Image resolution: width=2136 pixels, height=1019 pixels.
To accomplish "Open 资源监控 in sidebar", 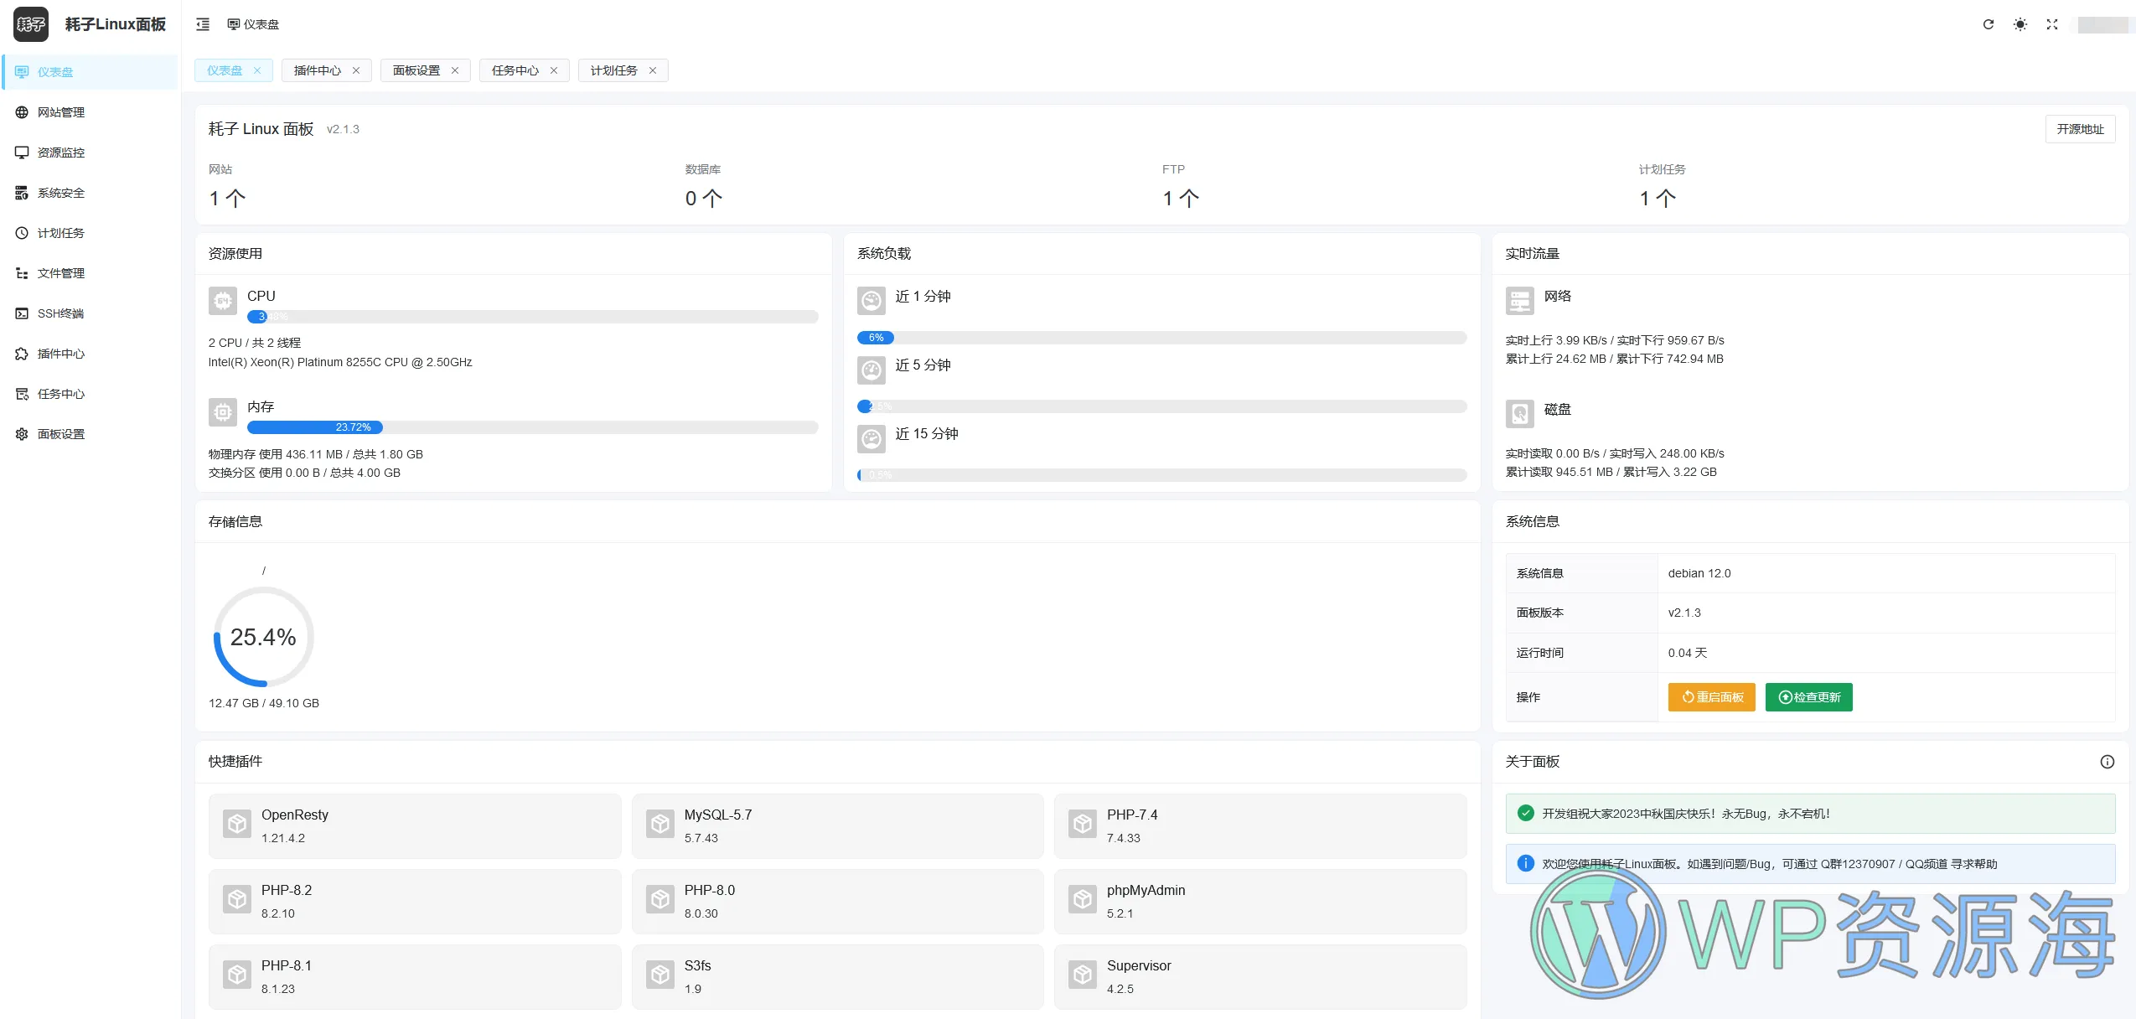I will click(91, 153).
